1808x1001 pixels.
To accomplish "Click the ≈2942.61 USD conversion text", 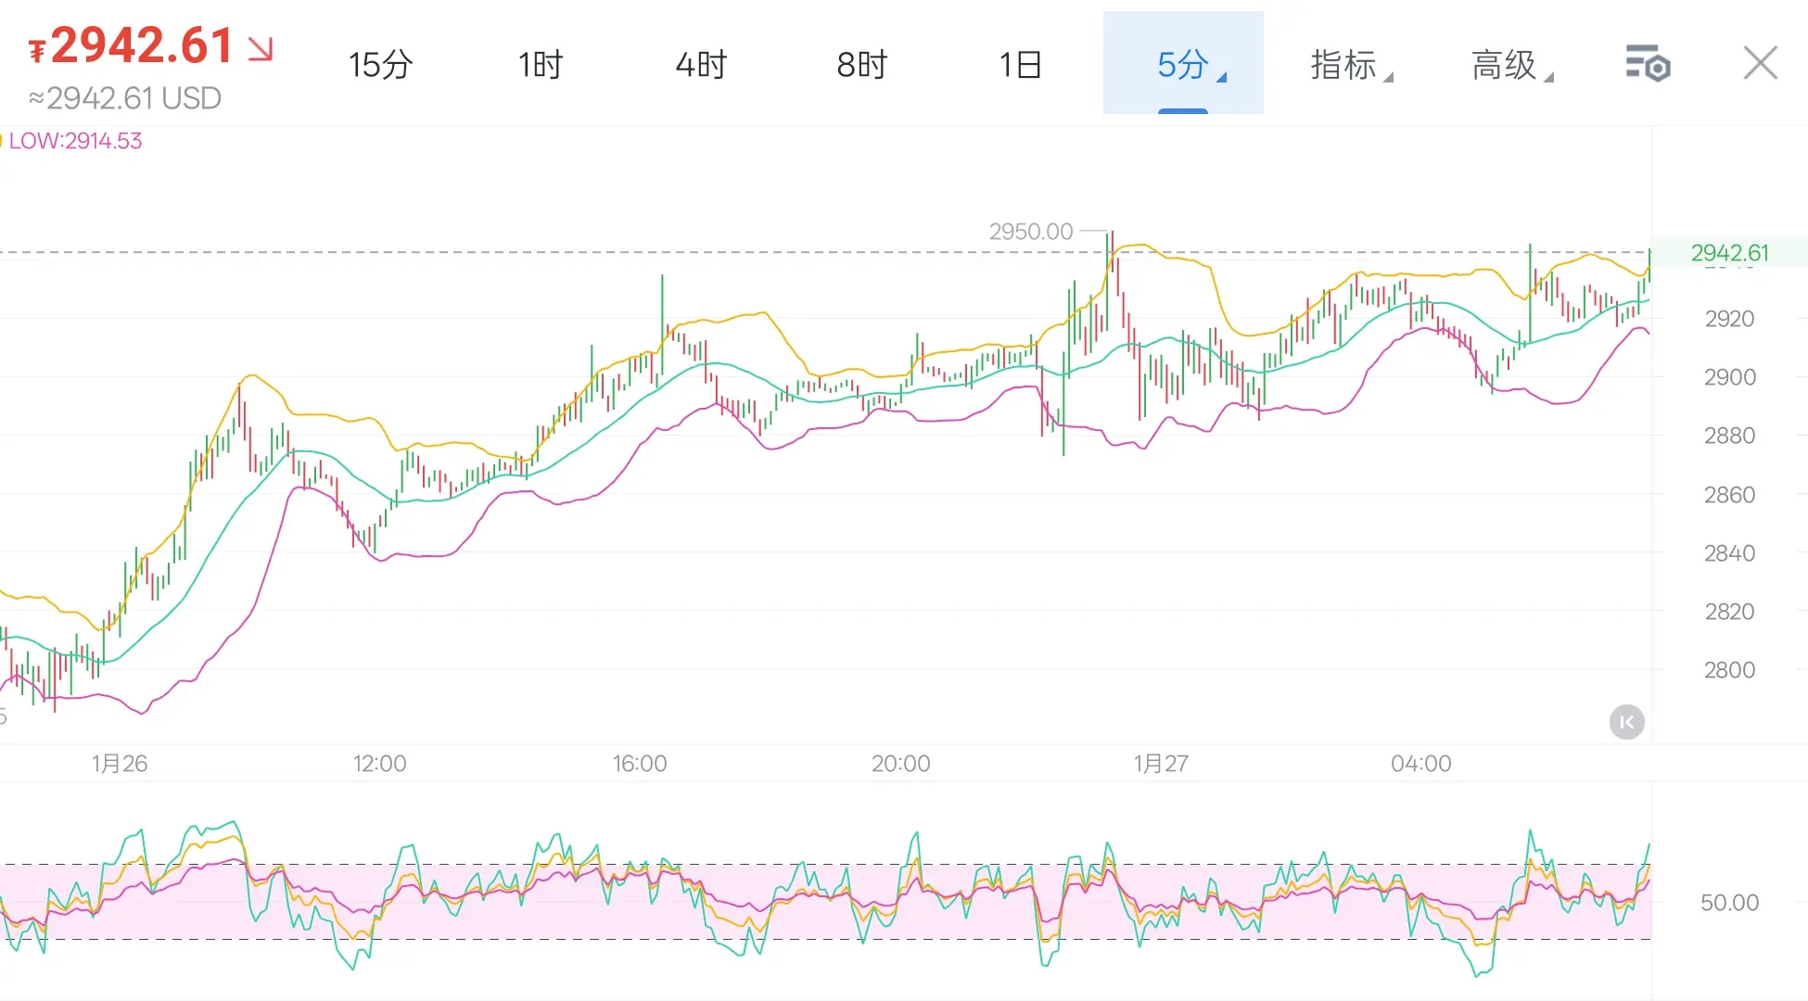I will (x=125, y=98).
